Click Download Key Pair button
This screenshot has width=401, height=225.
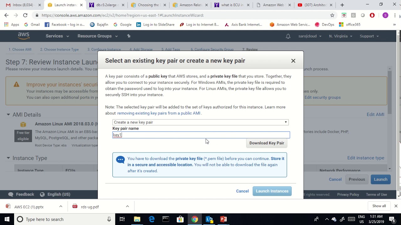[x=267, y=143]
